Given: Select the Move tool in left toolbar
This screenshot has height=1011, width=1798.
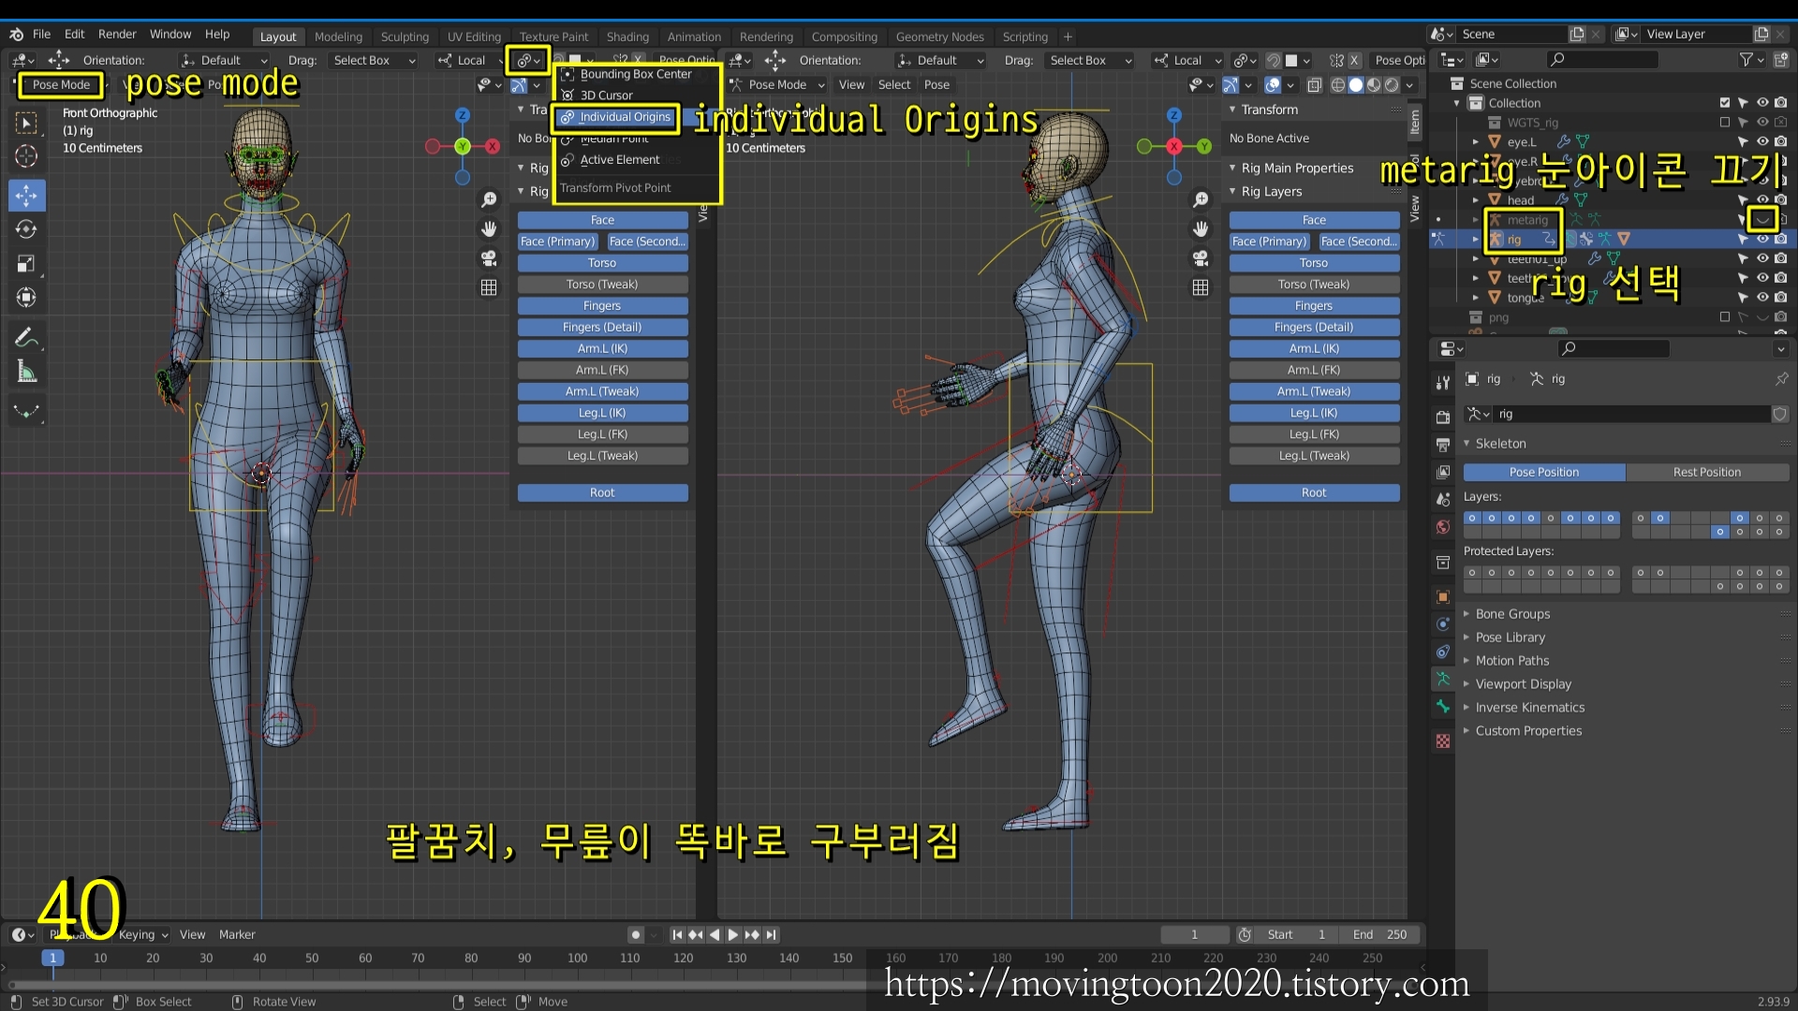Looking at the screenshot, I should click(x=26, y=195).
